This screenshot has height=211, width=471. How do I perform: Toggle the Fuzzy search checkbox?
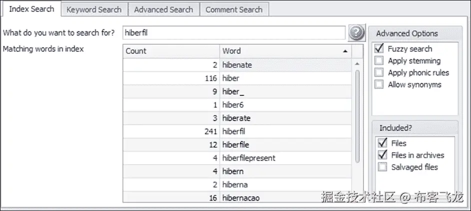pyautogui.click(x=379, y=49)
